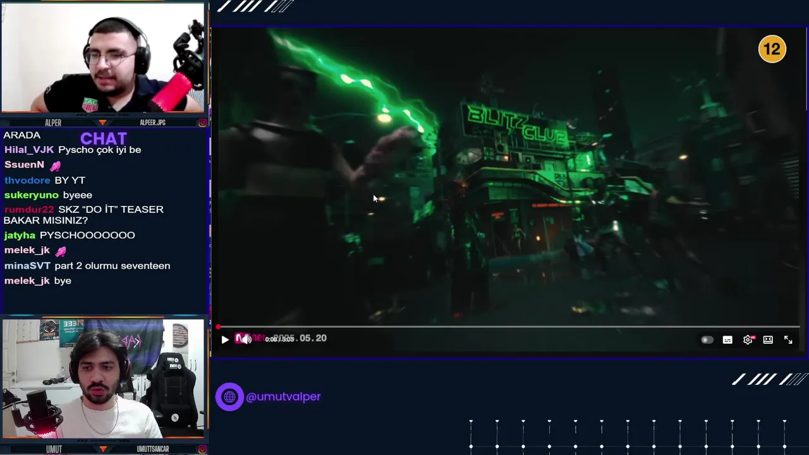
Task: Click the UMUTTSANCAR label
Action: (153, 449)
